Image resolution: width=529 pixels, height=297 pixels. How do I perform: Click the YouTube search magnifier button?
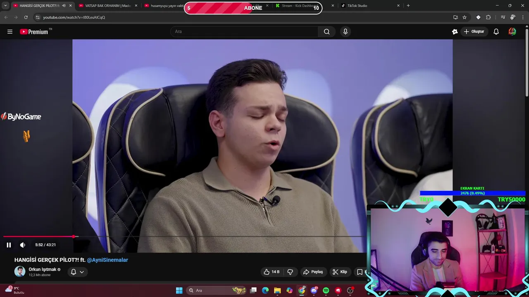[327, 32]
